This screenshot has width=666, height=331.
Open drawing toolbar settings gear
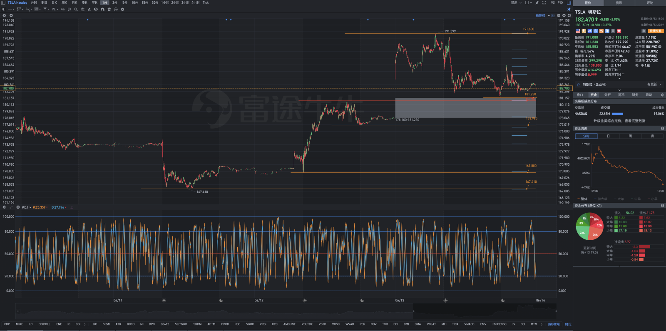click(x=122, y=9)
